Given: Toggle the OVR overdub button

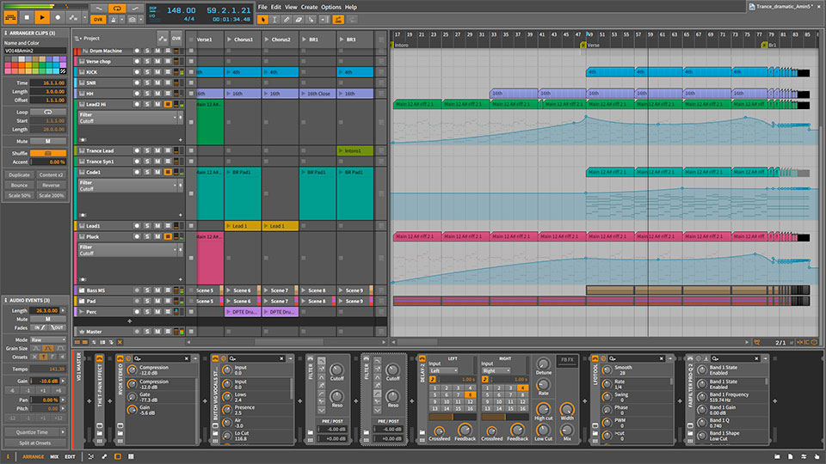Looking at the screenshot, I should point(97,17).
